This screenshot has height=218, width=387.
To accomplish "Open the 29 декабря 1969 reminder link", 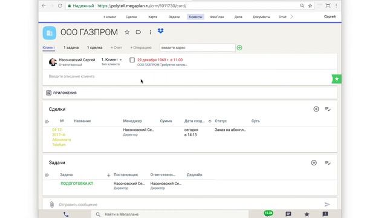I will 160,60.
